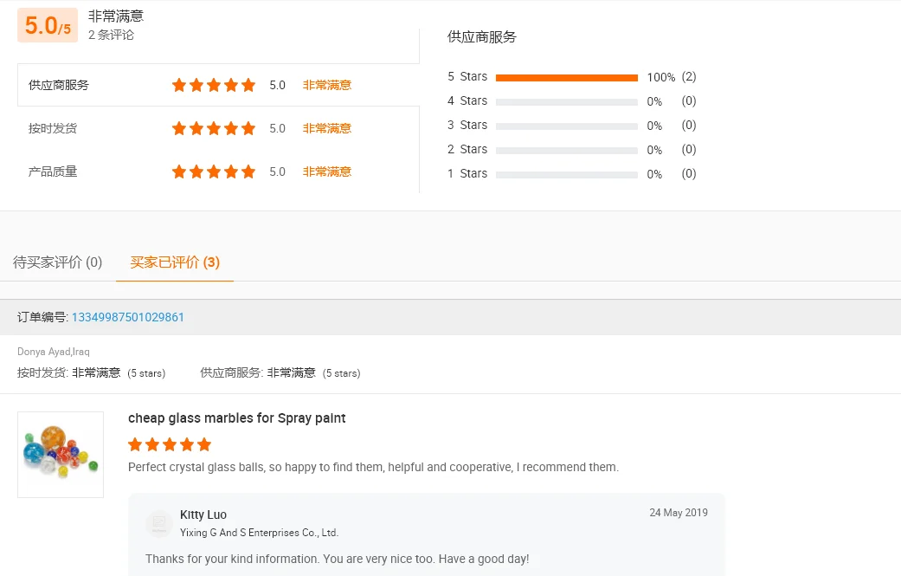Open order number 13349987501029861 link
The height and width of the screenshot is (576, 901).
coord(128,317)
